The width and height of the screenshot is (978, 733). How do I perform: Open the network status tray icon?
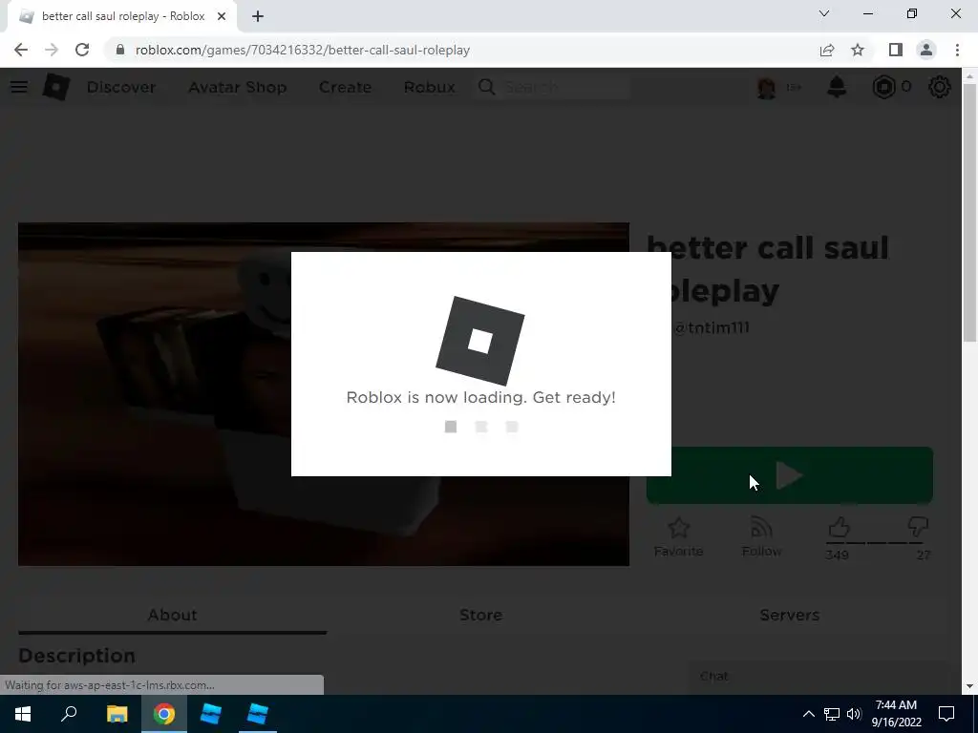[x=832, y=714]
